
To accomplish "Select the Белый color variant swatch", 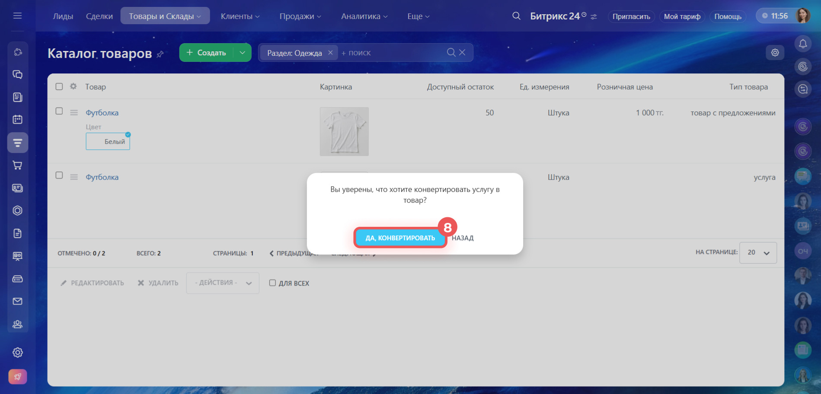I will pos(108,141).
